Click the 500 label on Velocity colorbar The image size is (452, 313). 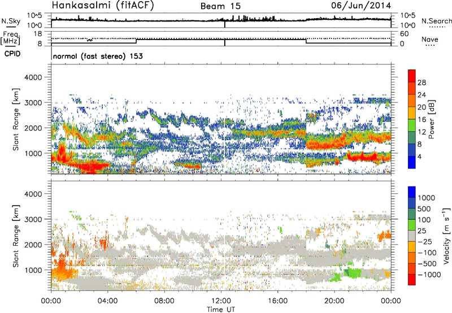(x=424, y=209)
